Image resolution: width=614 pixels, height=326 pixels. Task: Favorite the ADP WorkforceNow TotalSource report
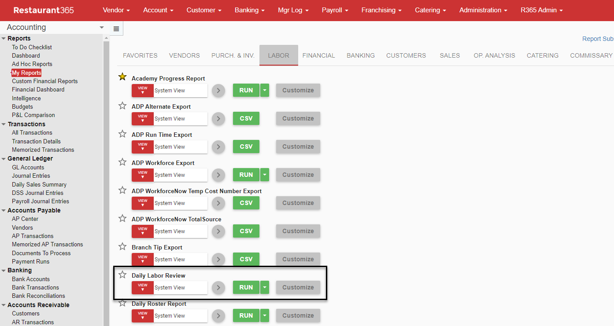tap(122, 218)
